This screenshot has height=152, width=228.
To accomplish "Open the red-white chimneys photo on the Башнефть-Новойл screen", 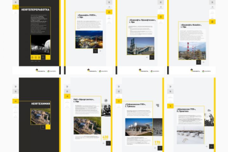I will click(192, 51).
